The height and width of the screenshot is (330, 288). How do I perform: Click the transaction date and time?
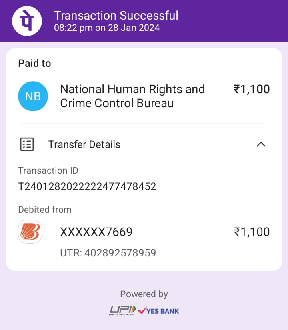click(x=107, y=28)
